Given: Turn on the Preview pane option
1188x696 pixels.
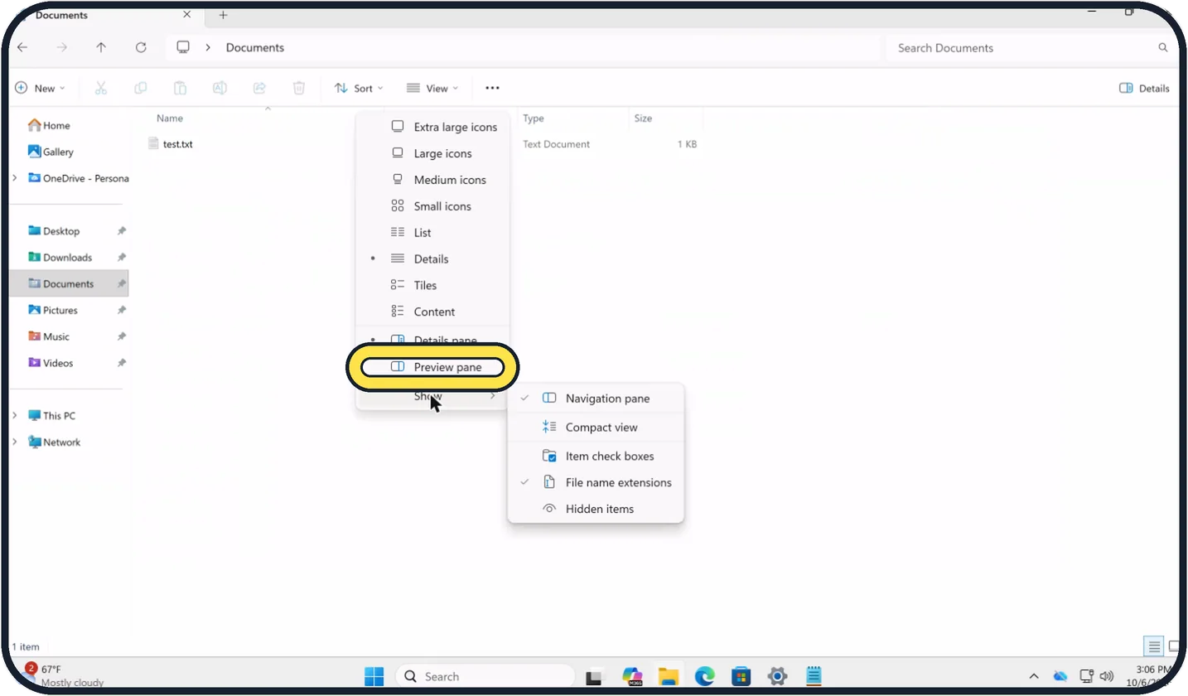Looking at the screenshot, I should pyautogui.click(x=433, y=367).
